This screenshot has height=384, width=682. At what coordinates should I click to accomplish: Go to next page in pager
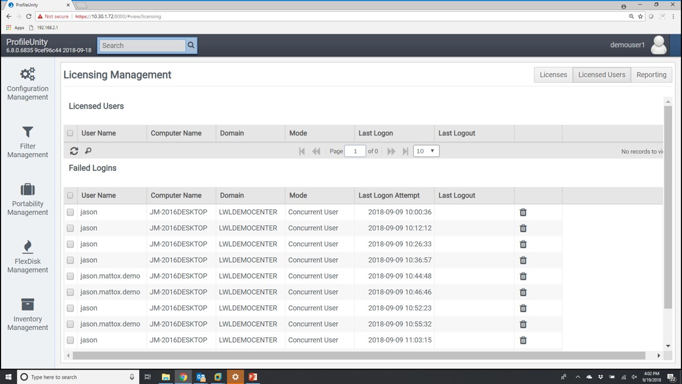(x=391, y=151)
